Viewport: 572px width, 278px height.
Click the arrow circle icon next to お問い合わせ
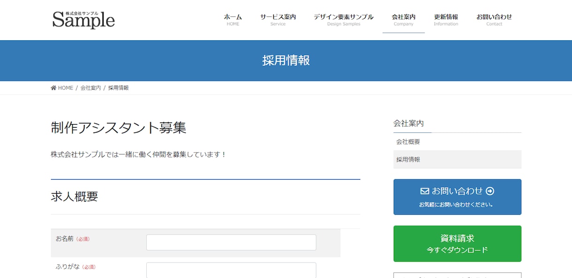click(490, 191)
